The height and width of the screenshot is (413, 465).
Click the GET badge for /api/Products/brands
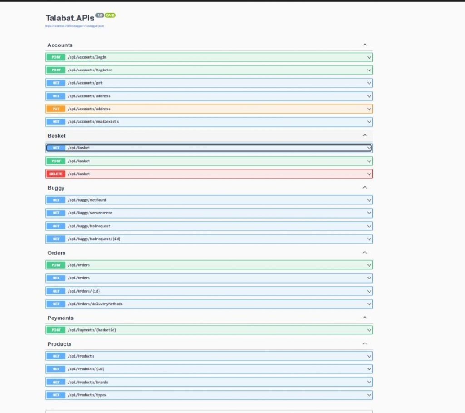click(56, 382)
